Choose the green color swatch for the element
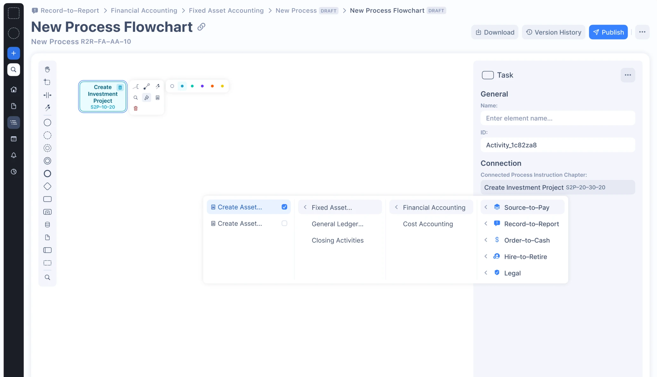 [192, 86]
